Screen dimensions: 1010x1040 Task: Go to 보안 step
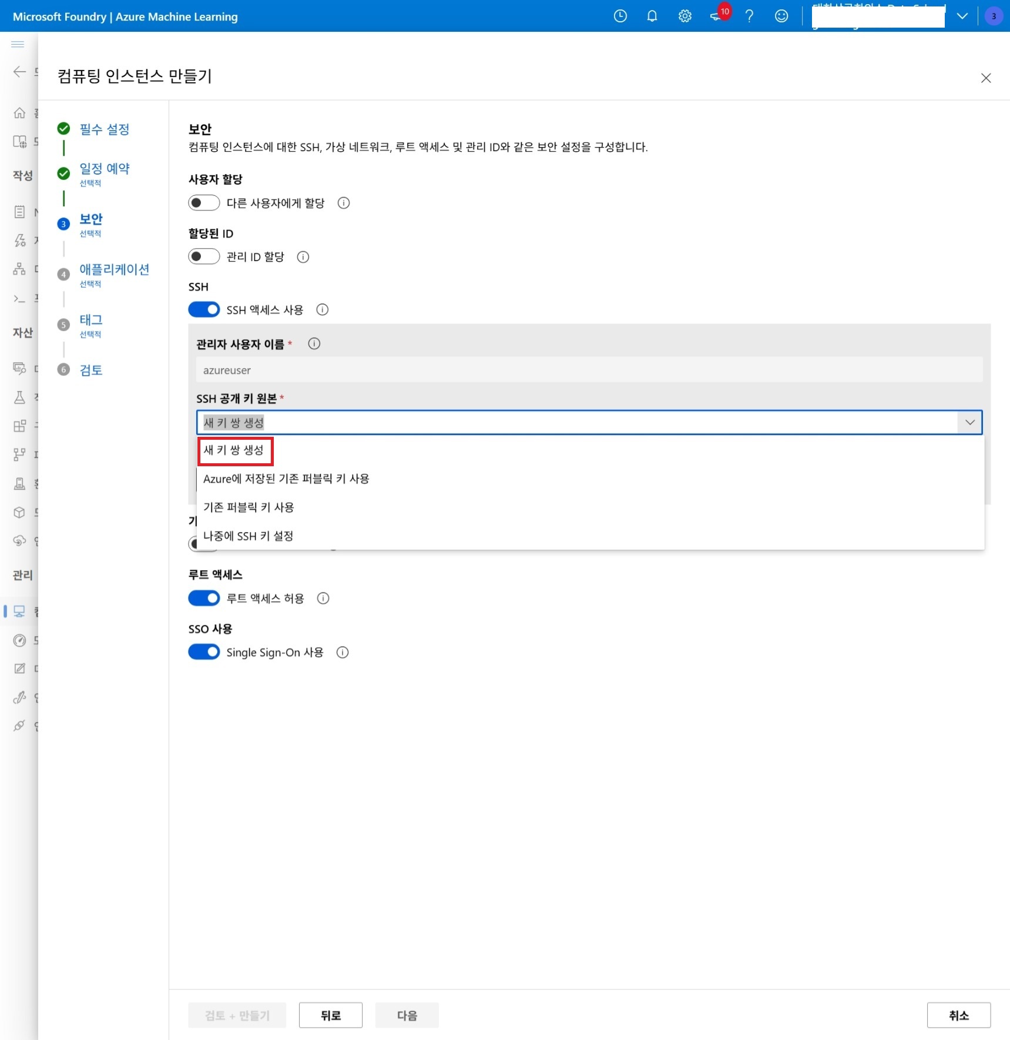pyautogui.click(x=91, y=219)
